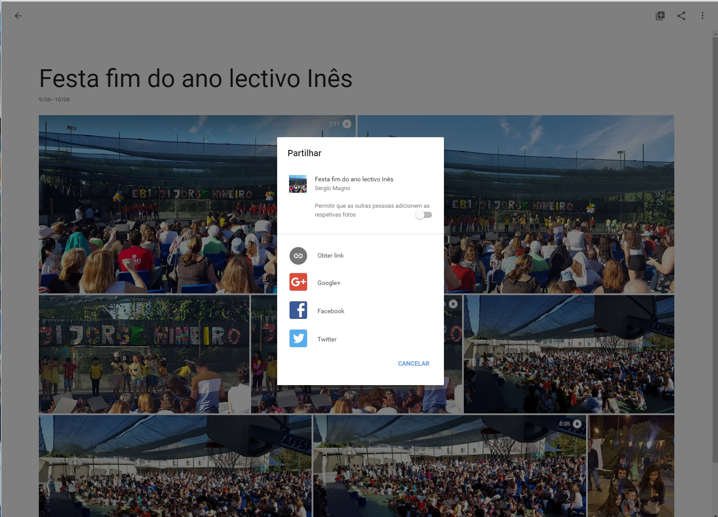The image size is (718, 517).
Task: Select the Obter link option
Action: click(361, 256)
